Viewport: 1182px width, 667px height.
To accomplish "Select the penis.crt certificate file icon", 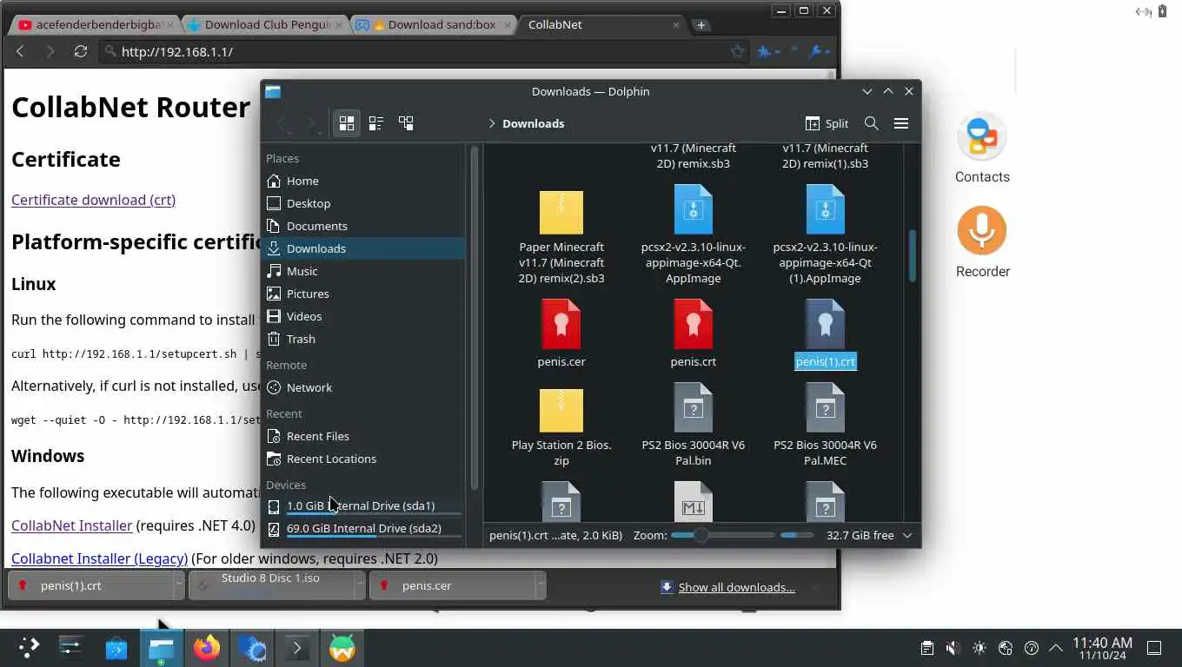I will [694, 323].
